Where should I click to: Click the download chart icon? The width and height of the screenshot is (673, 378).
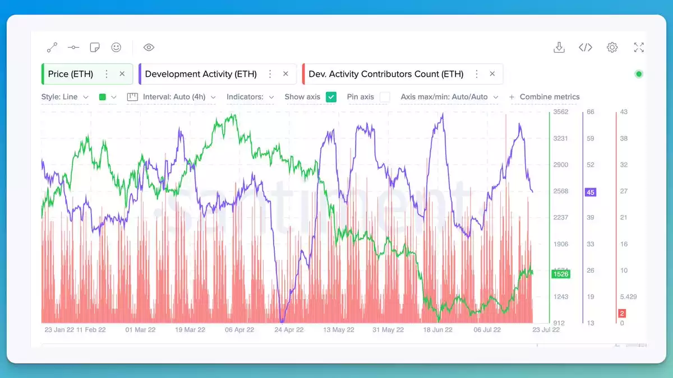(559, 48)
